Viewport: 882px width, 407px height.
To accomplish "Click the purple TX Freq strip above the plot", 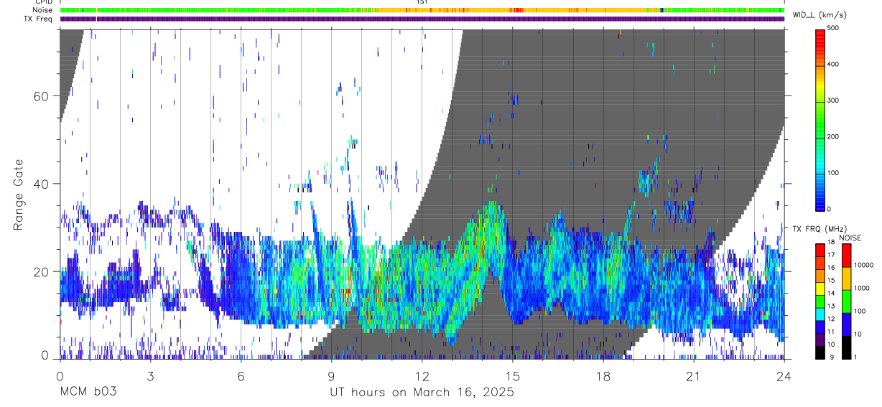I will coord(422,19).
